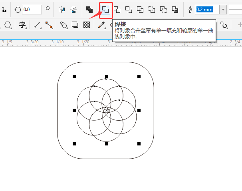This screenshot has width=242, height=191.
Task: Click the outline width field 0.2 mm
Action: [207, 10]
